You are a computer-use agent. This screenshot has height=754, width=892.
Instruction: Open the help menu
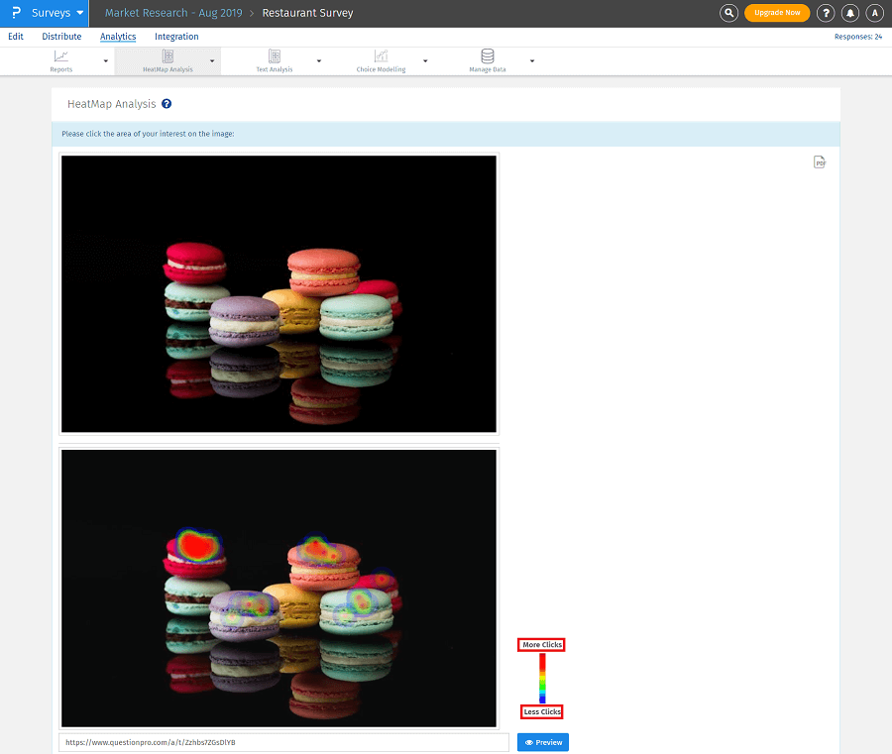pyautogui.click(x=826, y=13)
